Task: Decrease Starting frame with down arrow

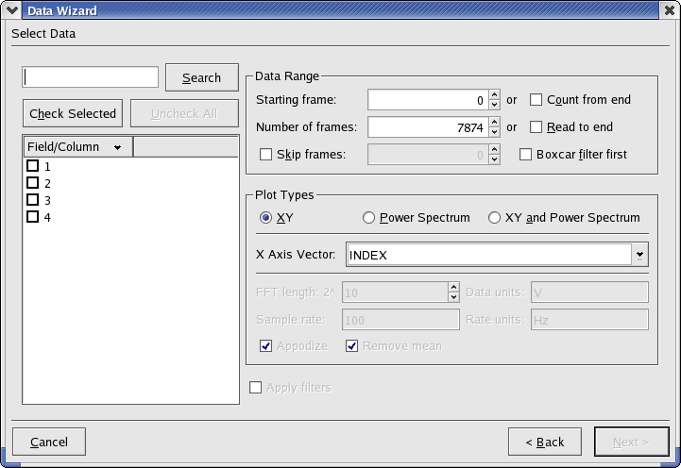Action: pyautogui.click(x=494, y=105)
